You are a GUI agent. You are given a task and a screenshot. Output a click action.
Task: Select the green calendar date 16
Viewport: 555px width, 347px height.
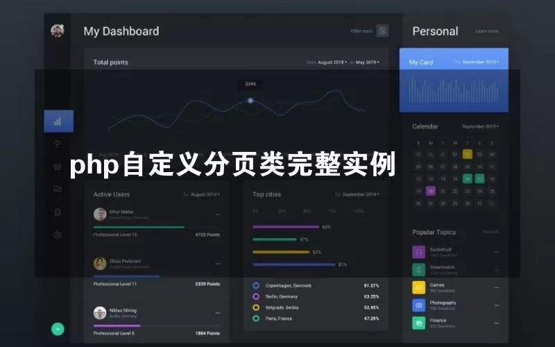(x=467, y=179)
